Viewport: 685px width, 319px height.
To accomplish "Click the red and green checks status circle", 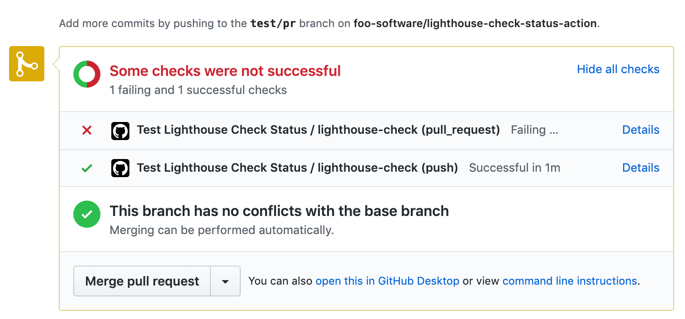I will [x=86, y=74].
